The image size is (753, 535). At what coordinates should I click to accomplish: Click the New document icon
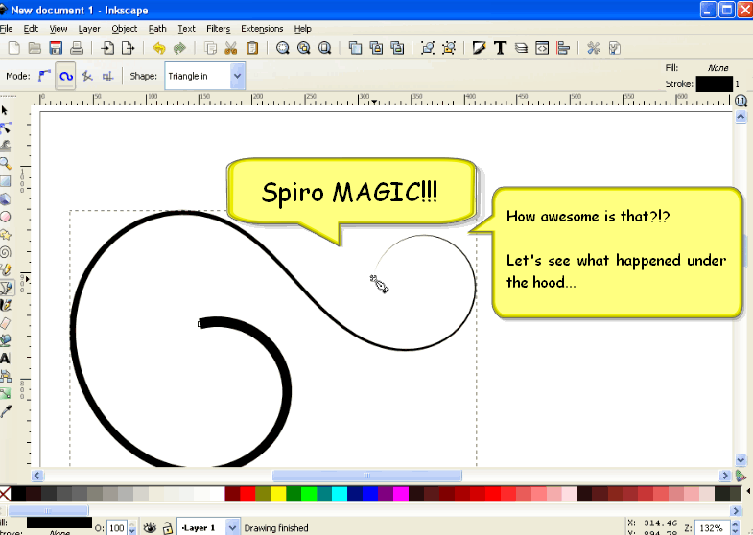pyautogui.click(x=14, y=48)
